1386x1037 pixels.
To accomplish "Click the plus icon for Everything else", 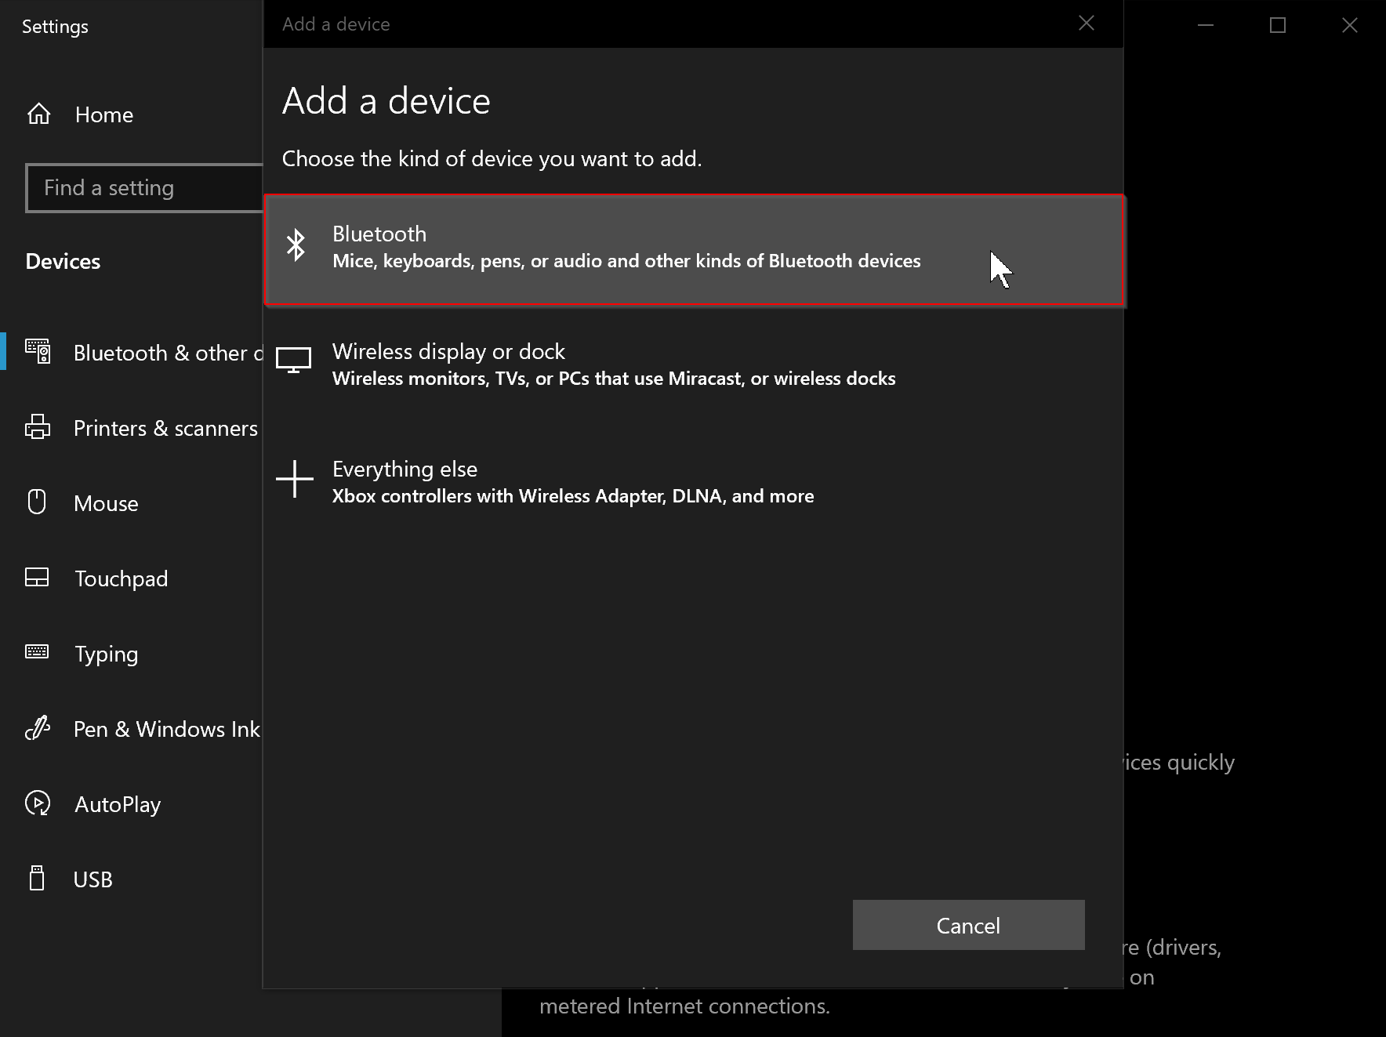I will tap(295, 479).
